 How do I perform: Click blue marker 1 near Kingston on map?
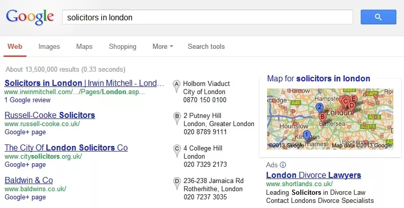307,135
